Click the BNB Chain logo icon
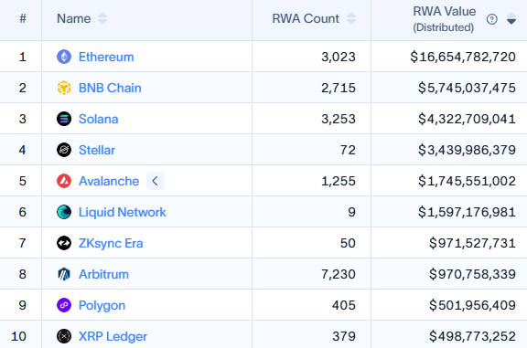527x348 pixels. coord(64,88)
